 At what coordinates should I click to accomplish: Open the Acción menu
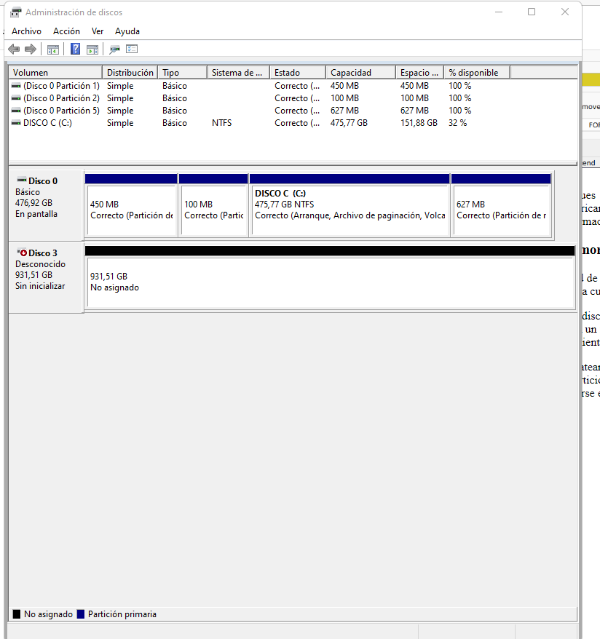[x=66, y=31]
